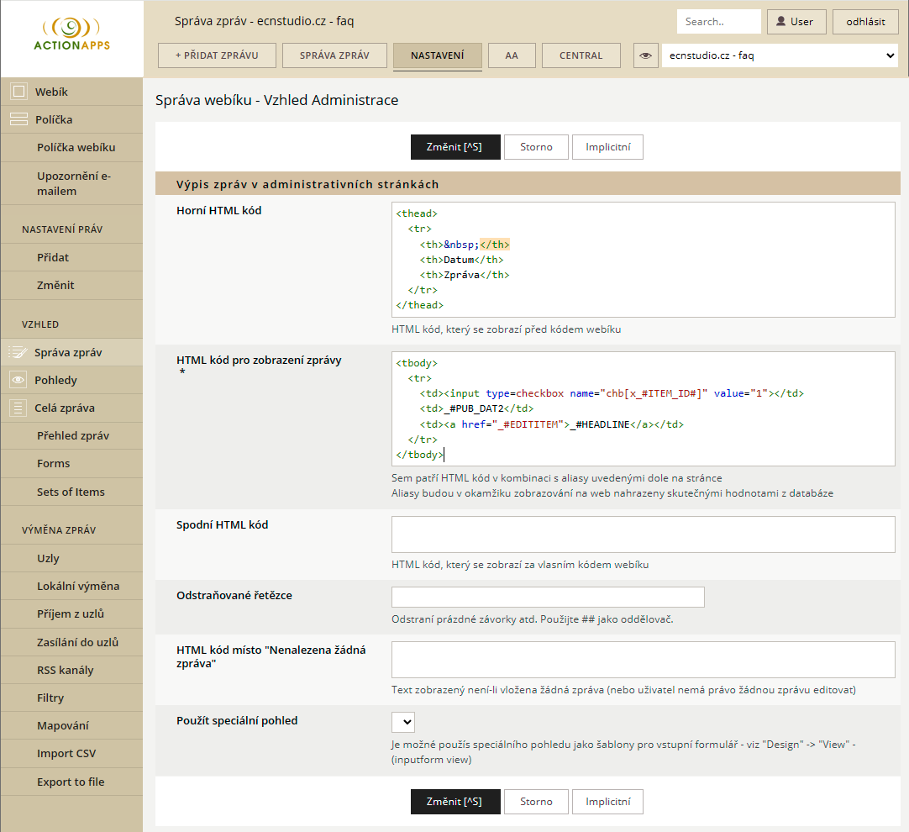The height and width of the screenshot is (832, 909).
Task: Go to the AA tab
Action: point(512,55)
